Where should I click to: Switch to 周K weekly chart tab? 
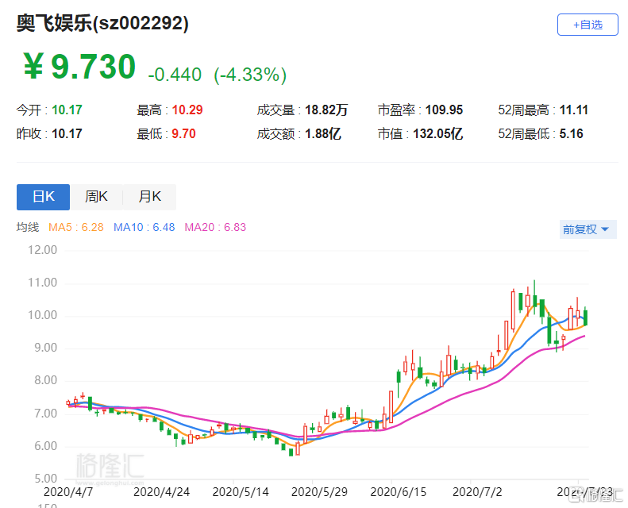click(x=96, y=197)
